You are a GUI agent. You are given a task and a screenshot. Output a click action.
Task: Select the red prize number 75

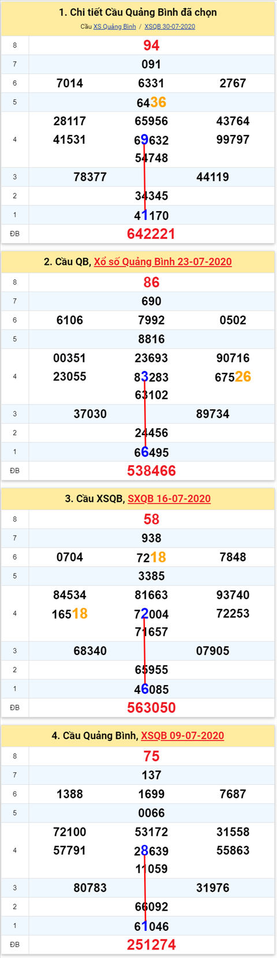click(x=151, y=756)
